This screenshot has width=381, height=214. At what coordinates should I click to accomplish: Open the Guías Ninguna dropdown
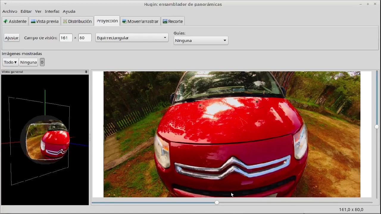coord(201,40)
